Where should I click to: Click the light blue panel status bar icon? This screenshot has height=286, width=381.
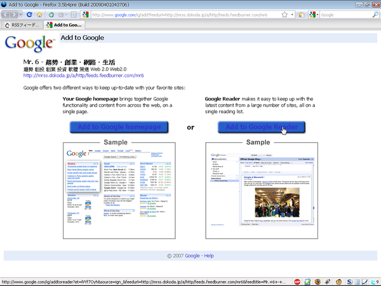(357, 282)
